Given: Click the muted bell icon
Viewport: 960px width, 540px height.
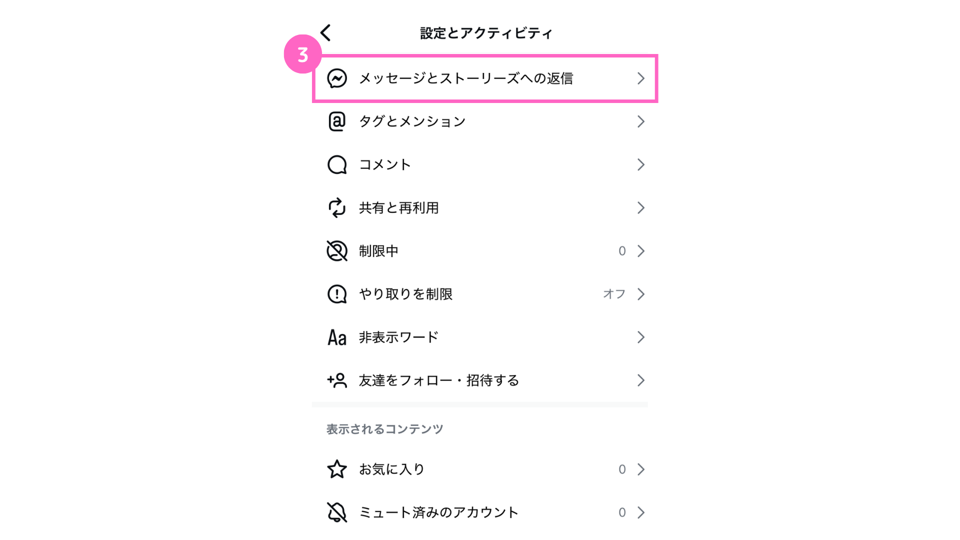Looking at the screenshot, I should click(x=337, y=512).
